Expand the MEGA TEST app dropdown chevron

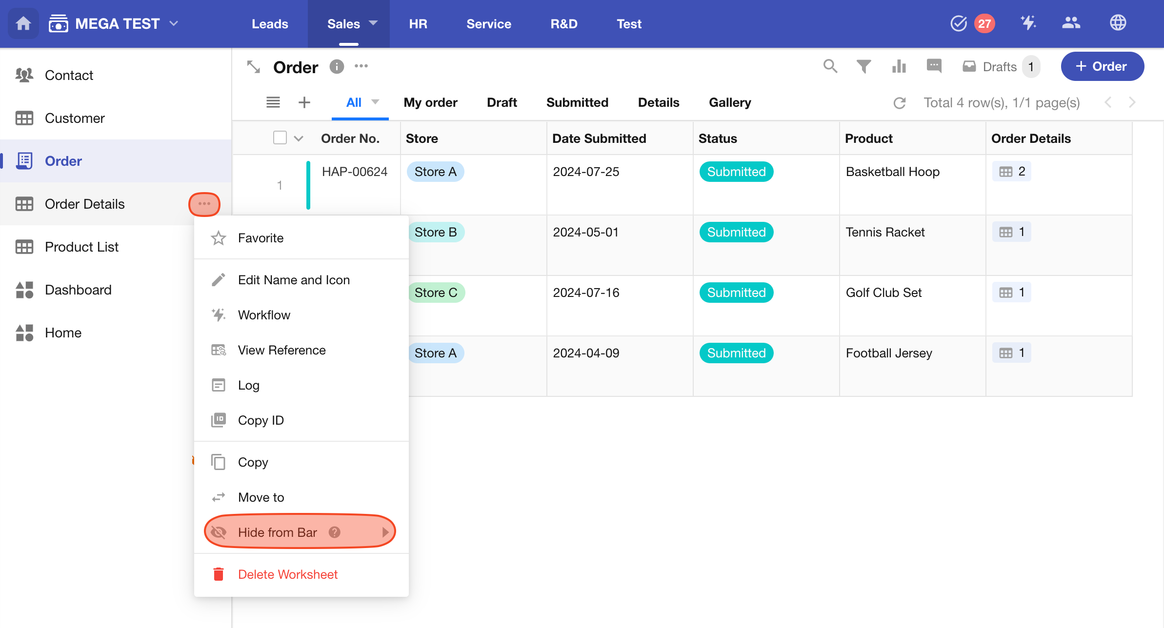click(x=174, y=23)
